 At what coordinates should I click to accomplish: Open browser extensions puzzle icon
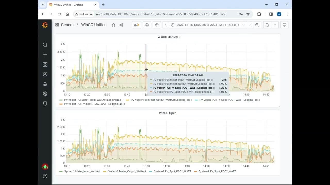[x=259, y=14]
